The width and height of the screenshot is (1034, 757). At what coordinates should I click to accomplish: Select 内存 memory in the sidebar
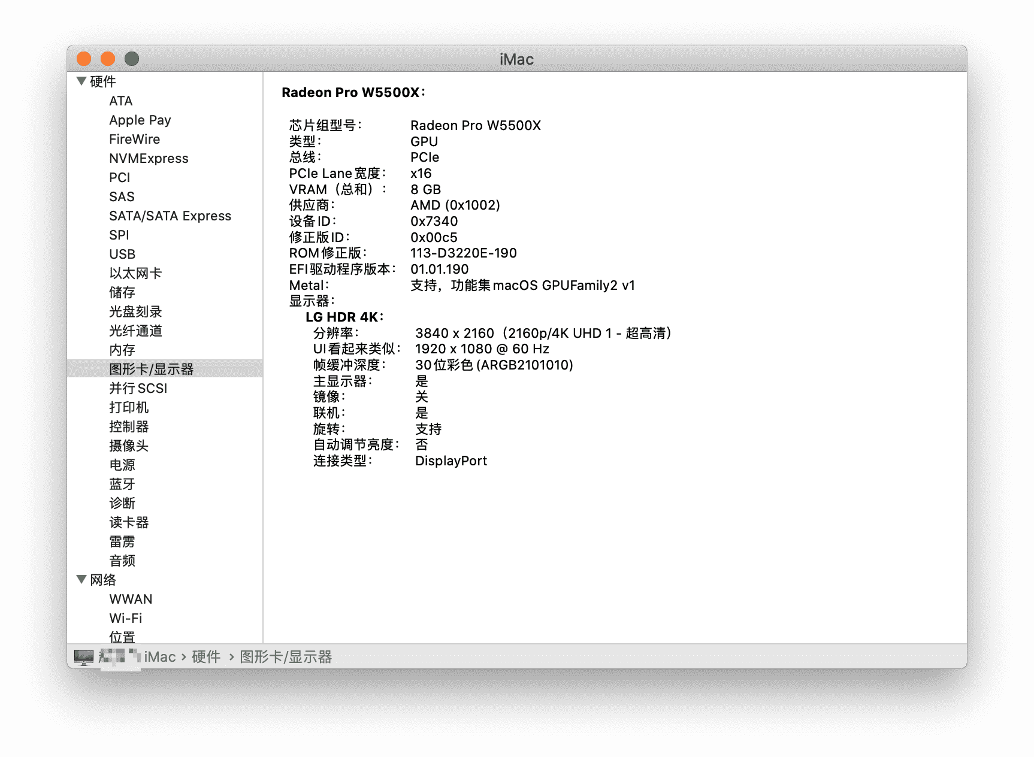click(x=122, y=350)
